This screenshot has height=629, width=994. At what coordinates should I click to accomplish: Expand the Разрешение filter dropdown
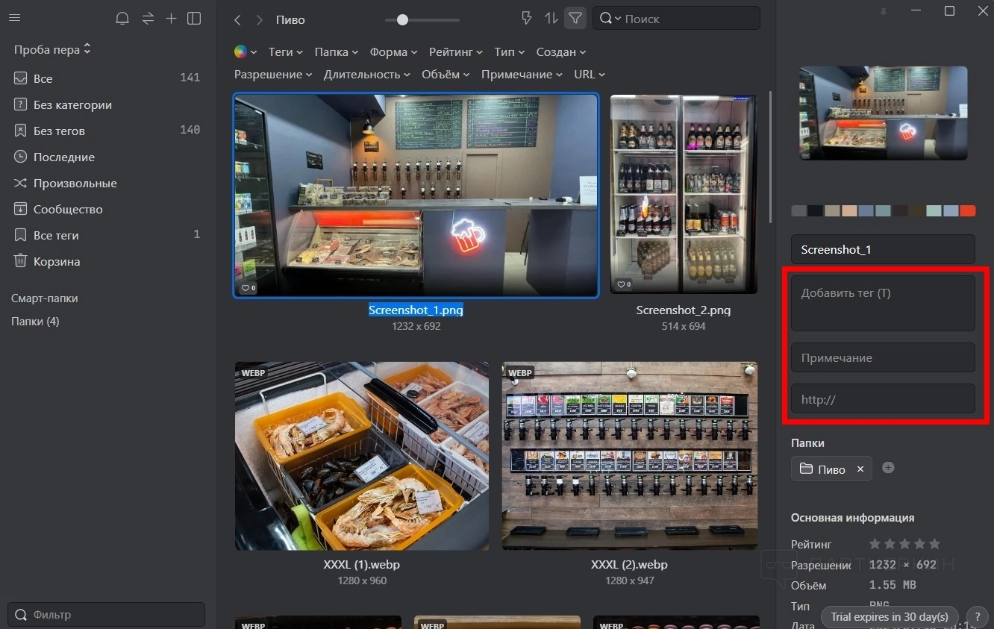click(273, 75)
